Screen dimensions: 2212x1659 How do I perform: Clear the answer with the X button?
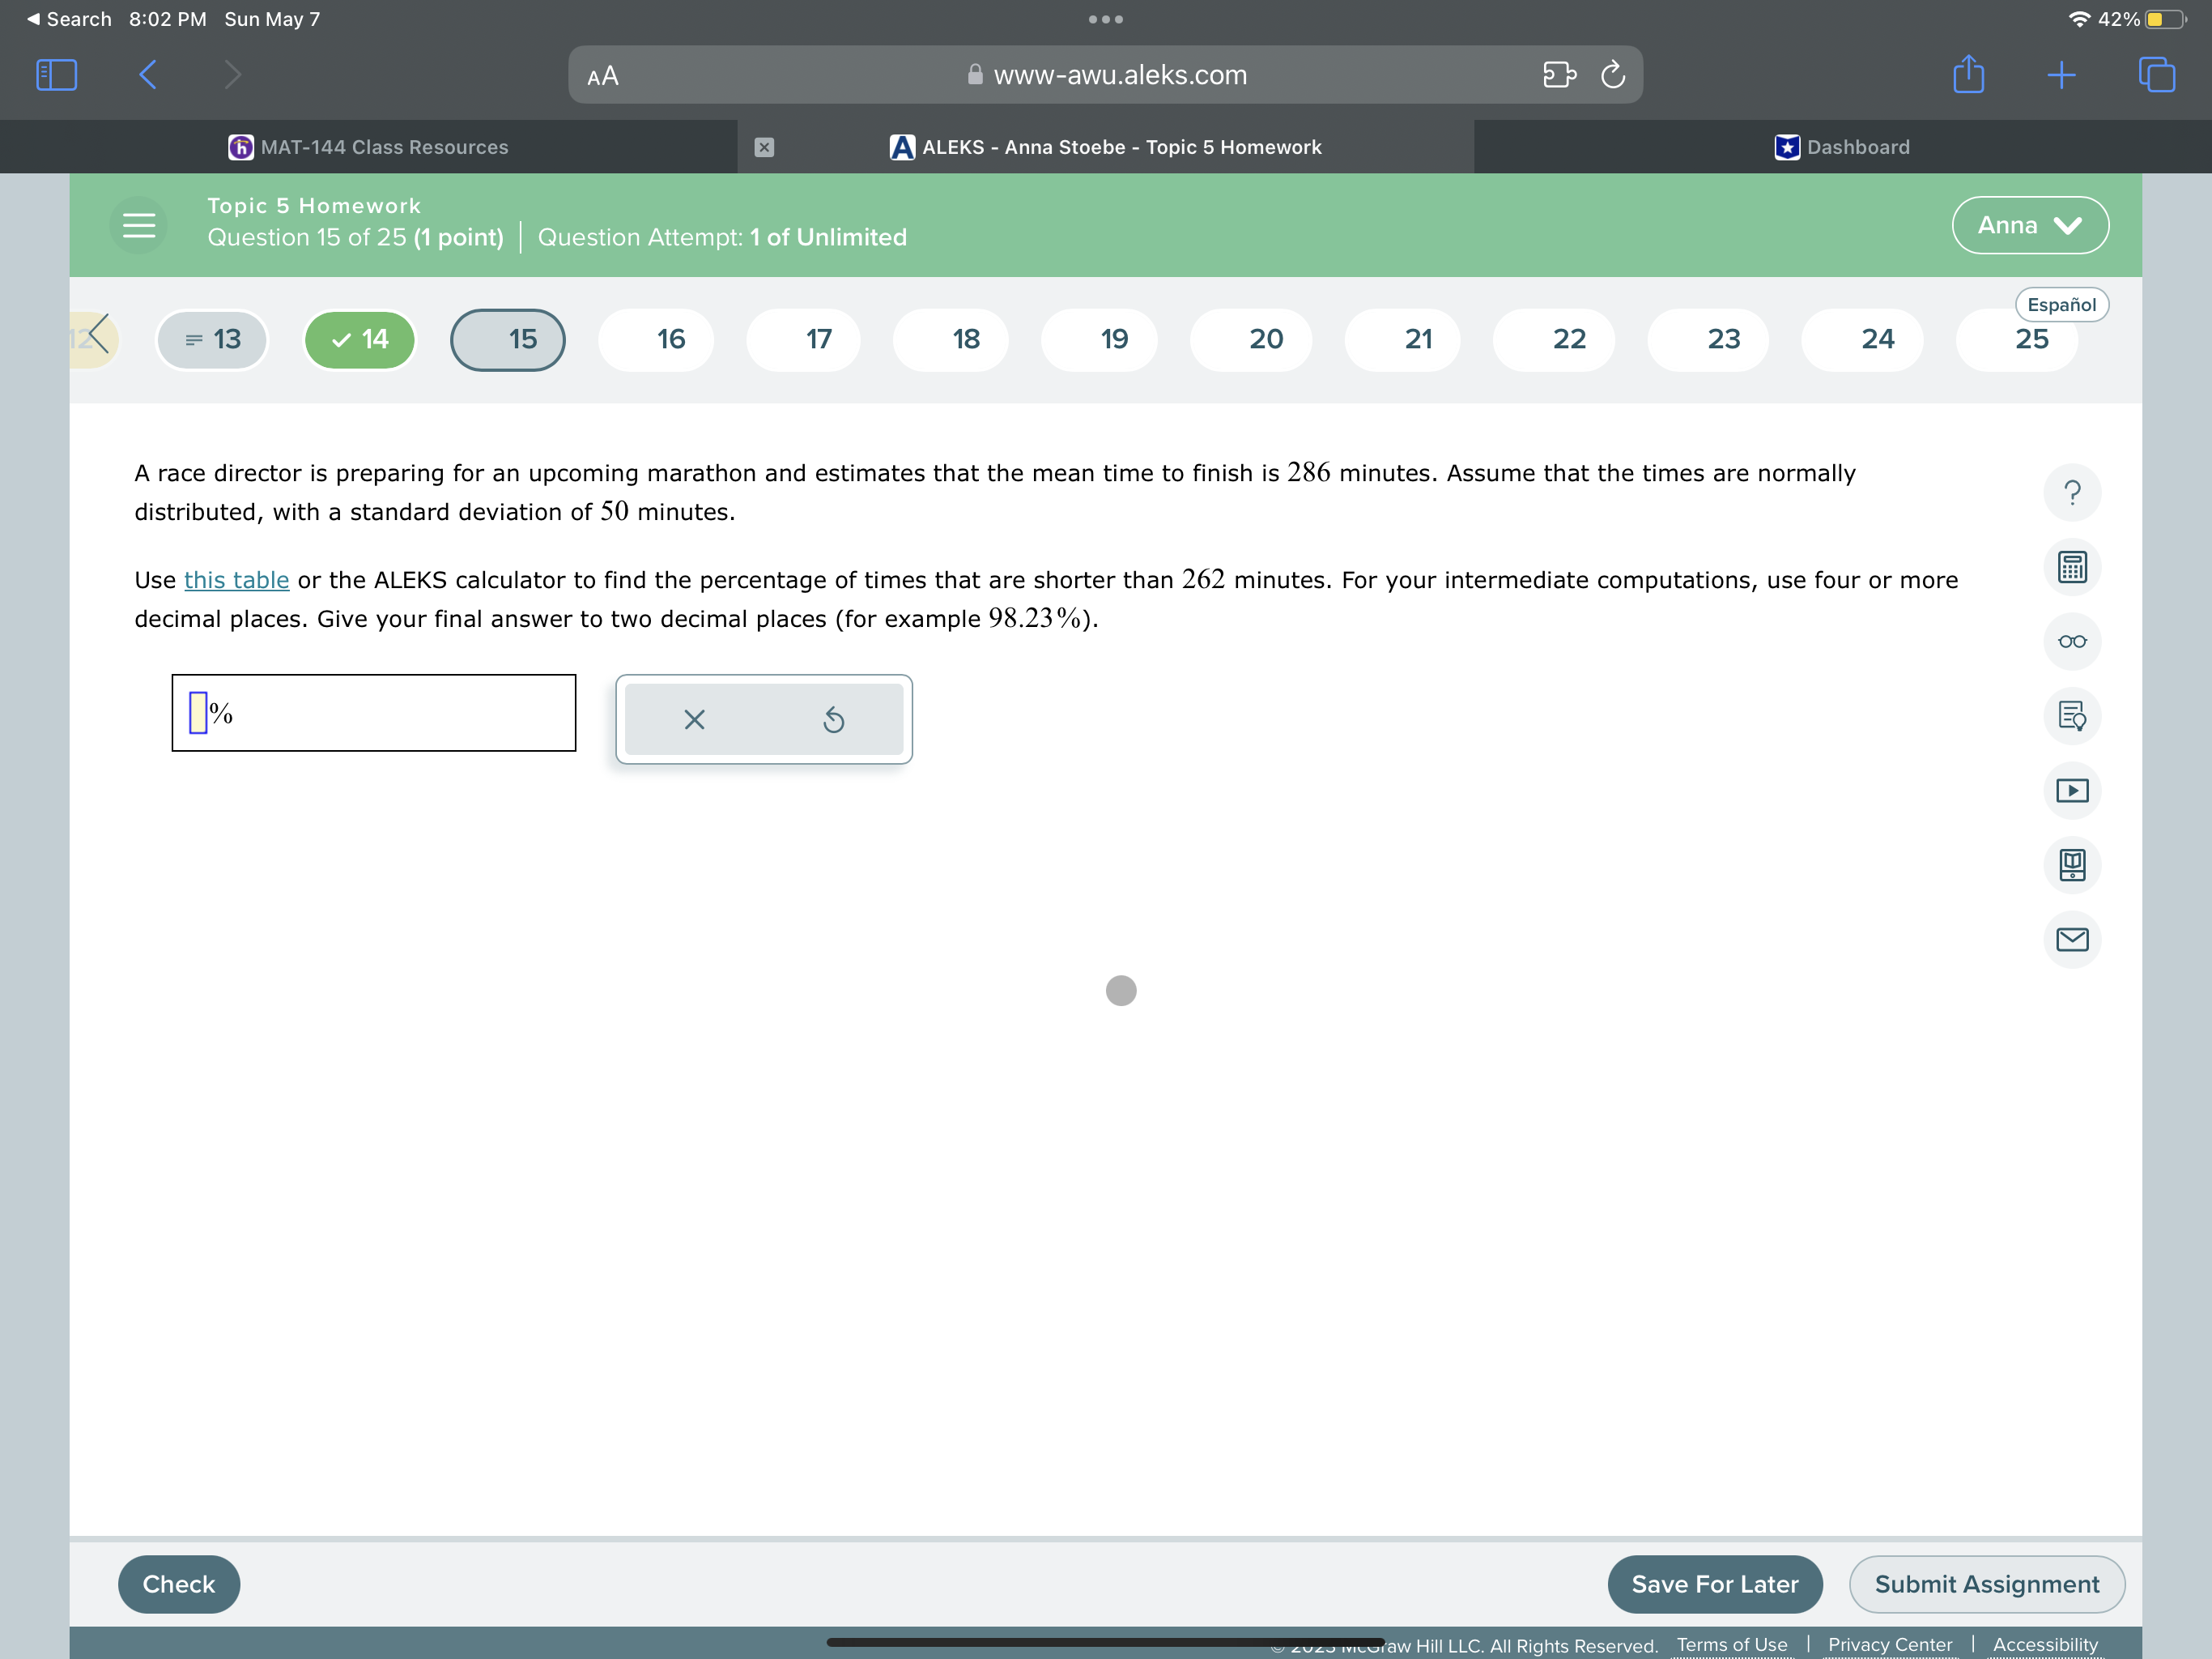694,719
